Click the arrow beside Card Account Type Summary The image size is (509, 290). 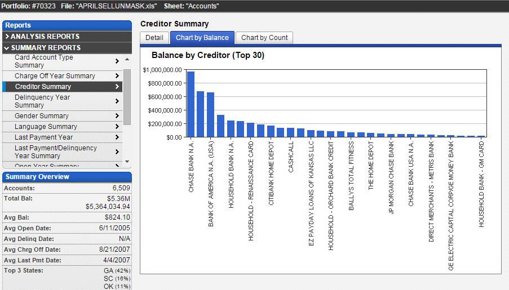point(117,61)
